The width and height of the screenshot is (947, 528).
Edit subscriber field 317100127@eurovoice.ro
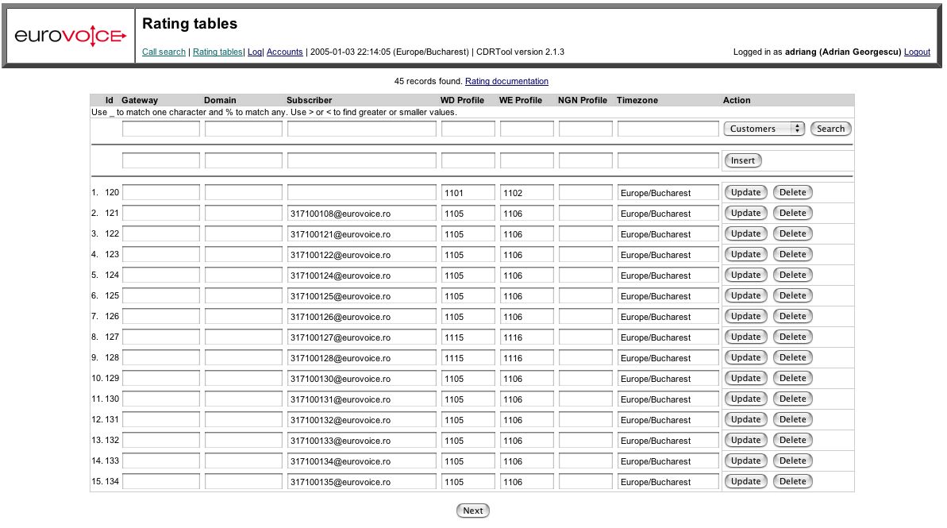[362, 337]
